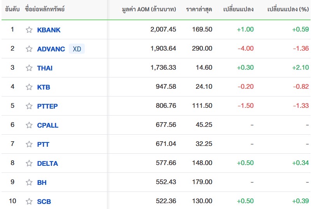Star the DELTA stock row
This screenshot has height=209, width=316.
29,163
